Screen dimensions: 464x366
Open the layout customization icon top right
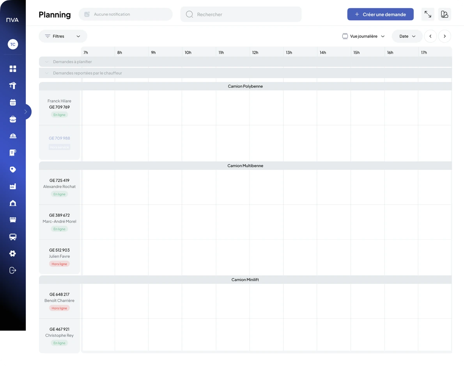click(x=445, y=14)
